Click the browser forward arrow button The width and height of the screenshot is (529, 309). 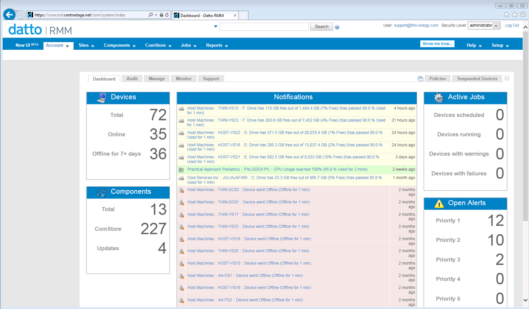tap(21, 14)
